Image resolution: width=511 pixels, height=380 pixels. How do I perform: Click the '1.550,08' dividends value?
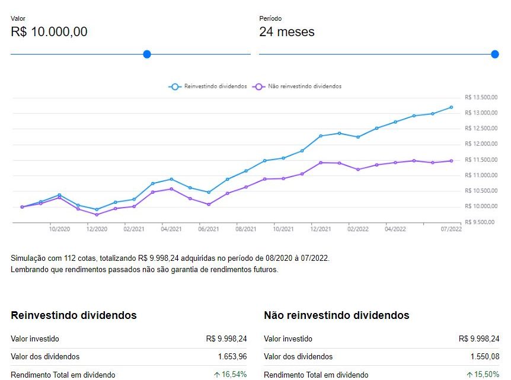point(485,356)
